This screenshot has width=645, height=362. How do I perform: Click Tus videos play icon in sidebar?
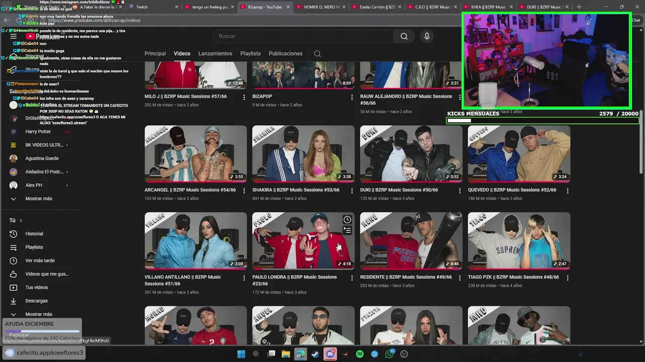pyautogui.click(x=14, y=288)
